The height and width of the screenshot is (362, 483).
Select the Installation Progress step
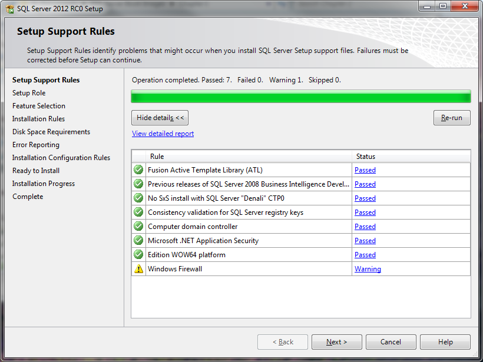[44, 184]
